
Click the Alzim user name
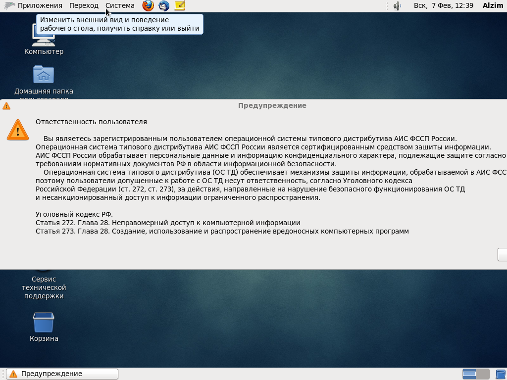[493, 5]
